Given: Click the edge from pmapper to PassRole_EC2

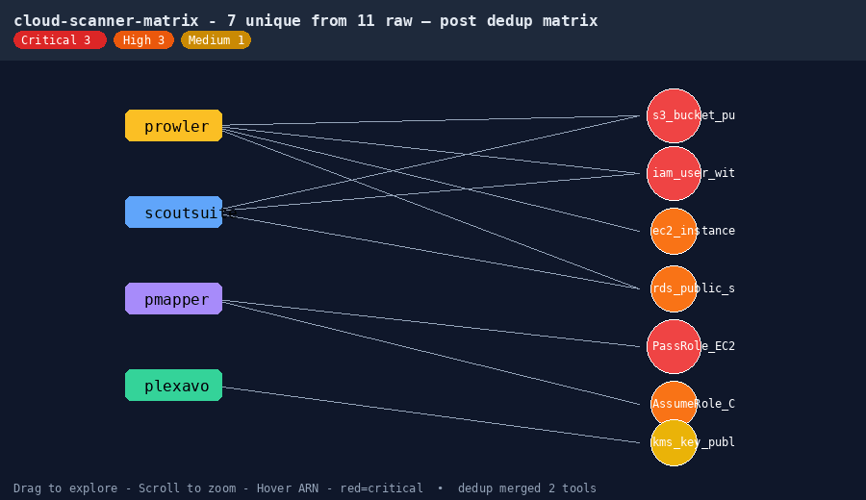Looking at the screenshot, I should (431, 323).
